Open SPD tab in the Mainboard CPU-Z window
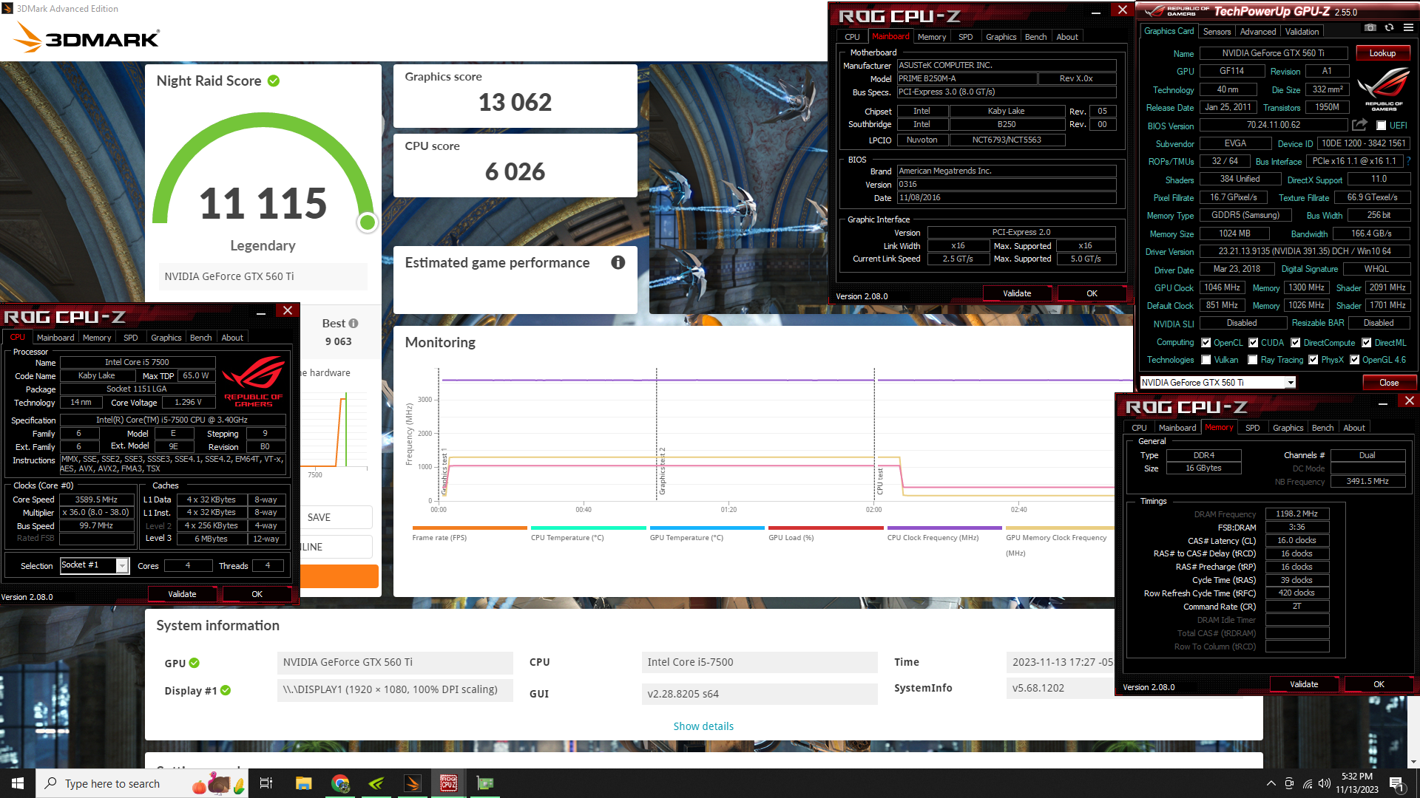 pos(965,37)
